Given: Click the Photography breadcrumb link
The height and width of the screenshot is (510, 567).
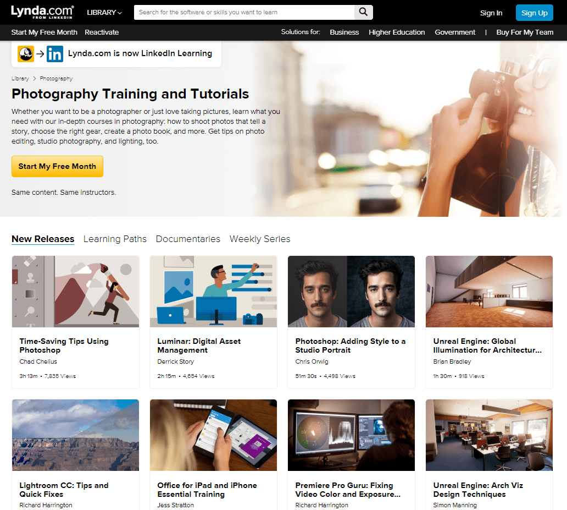Looking at the screenshot, I should tap(56, 79).
